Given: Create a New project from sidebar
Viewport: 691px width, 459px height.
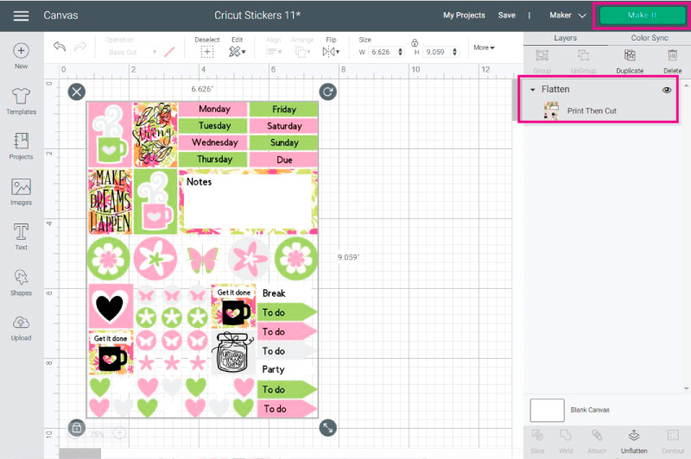Looking at the screenshot, I should (x=21, y=56).
